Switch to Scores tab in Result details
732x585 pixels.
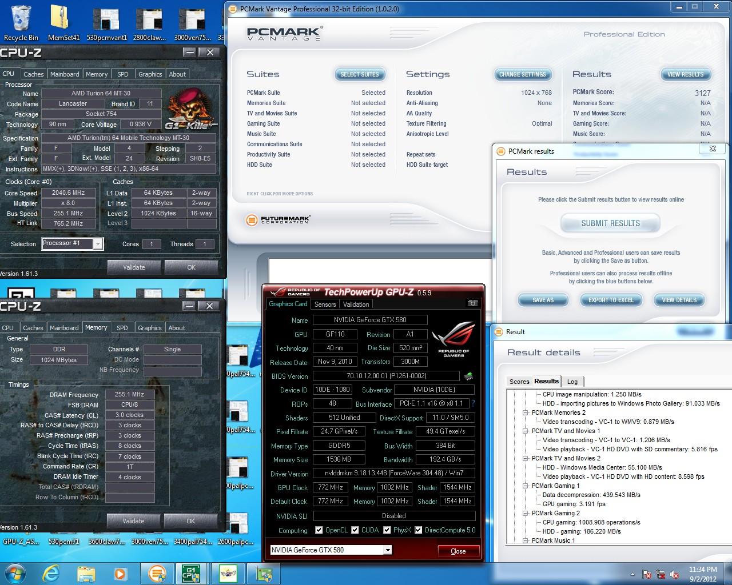coord(519,382)
